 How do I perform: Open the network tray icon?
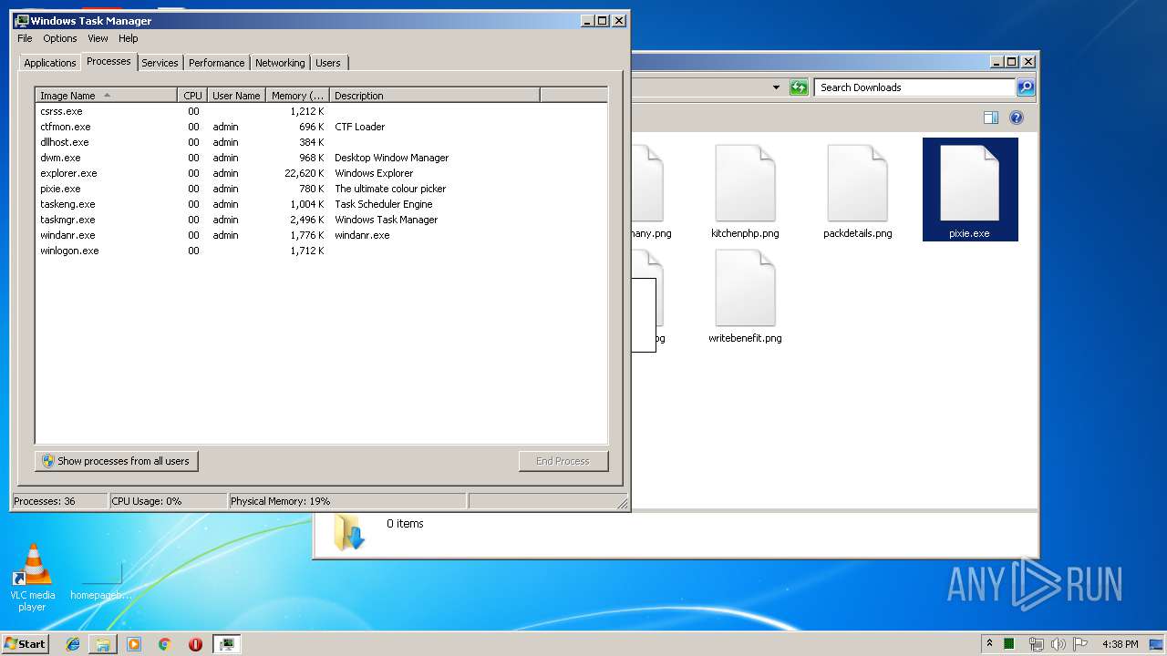pos(1036,644)
